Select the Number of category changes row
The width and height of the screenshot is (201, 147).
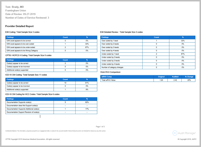coord(148,67)
